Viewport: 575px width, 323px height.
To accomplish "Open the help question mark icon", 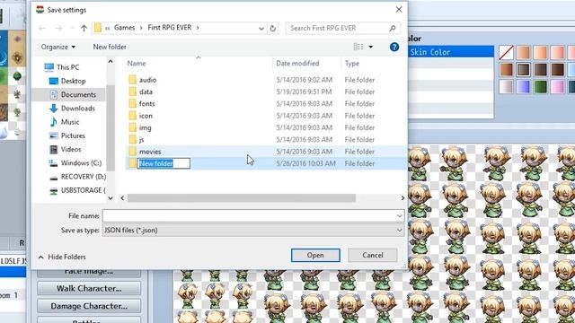I will (394, 47).
